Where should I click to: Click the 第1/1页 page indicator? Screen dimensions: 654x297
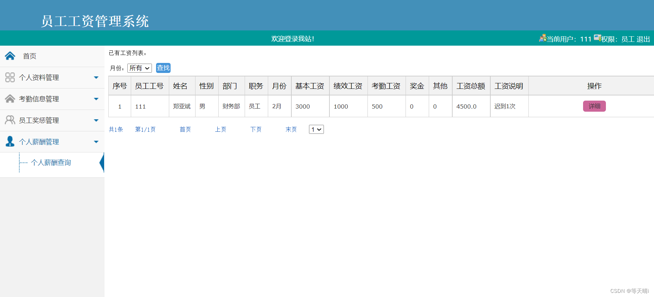[145, 129]
